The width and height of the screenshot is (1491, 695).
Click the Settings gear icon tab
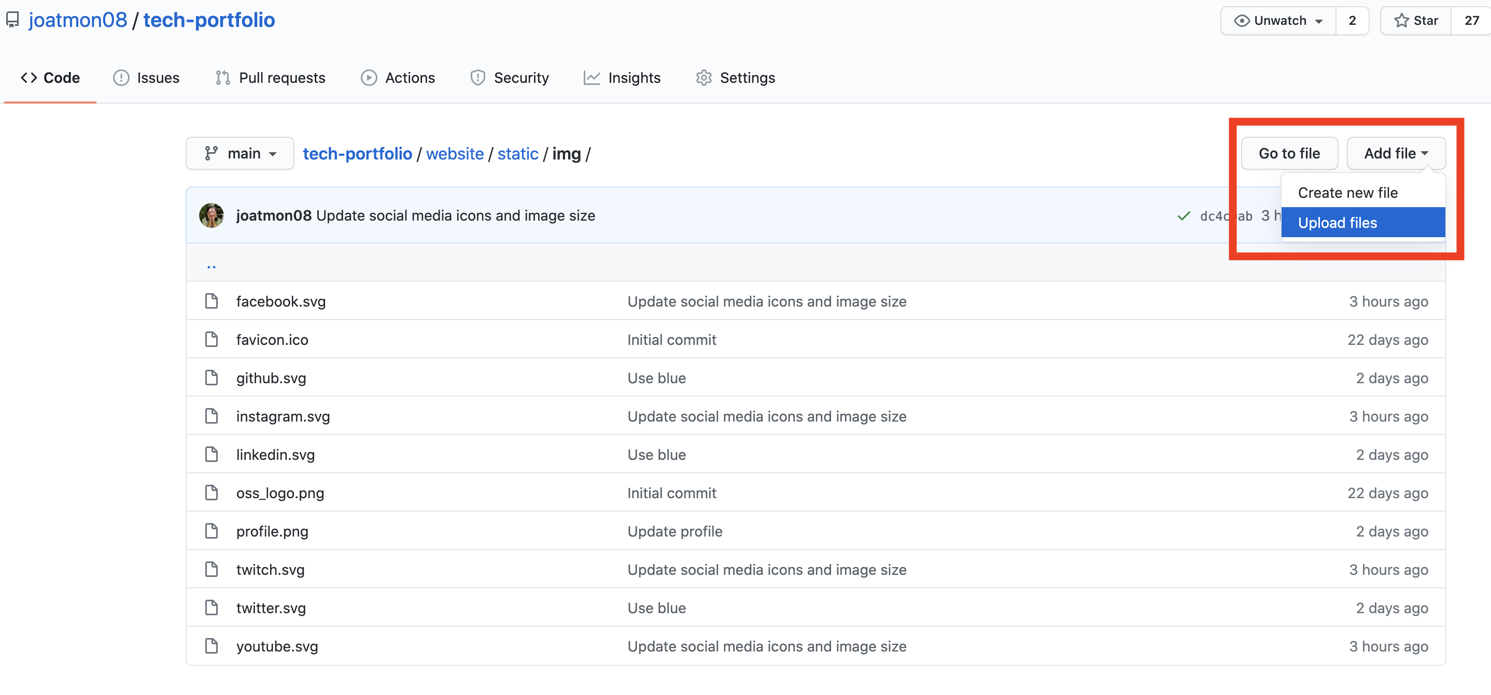click(703, 78)
